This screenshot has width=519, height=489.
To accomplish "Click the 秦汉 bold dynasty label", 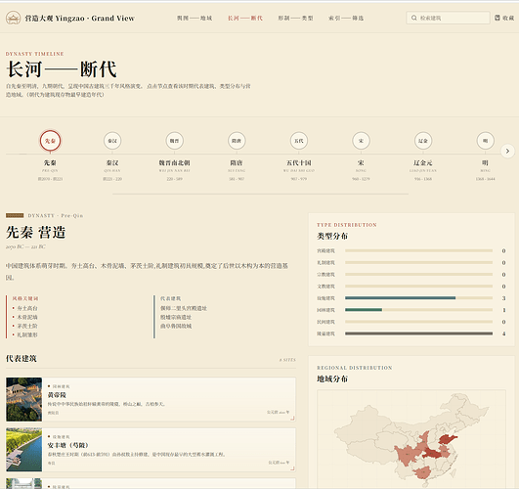I will 112,162.
